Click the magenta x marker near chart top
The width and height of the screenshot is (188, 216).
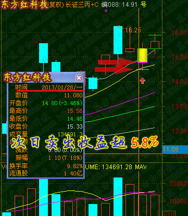coord(106,11)
